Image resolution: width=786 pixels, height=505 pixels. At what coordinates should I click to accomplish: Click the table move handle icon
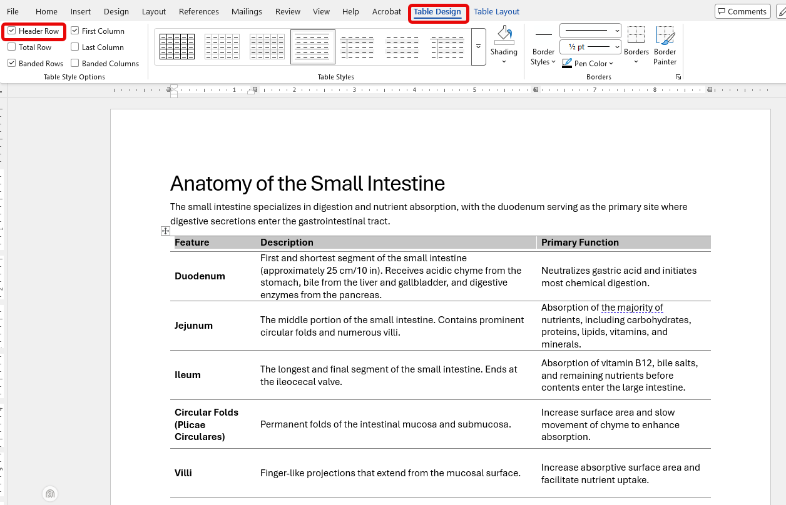pyautogui.click(x=165, y=231)
